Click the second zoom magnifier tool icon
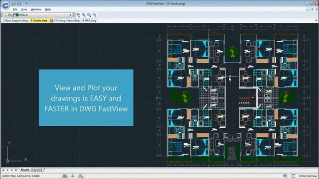The width and height of the screenshot is (319, 179). (x=89, y=15)
